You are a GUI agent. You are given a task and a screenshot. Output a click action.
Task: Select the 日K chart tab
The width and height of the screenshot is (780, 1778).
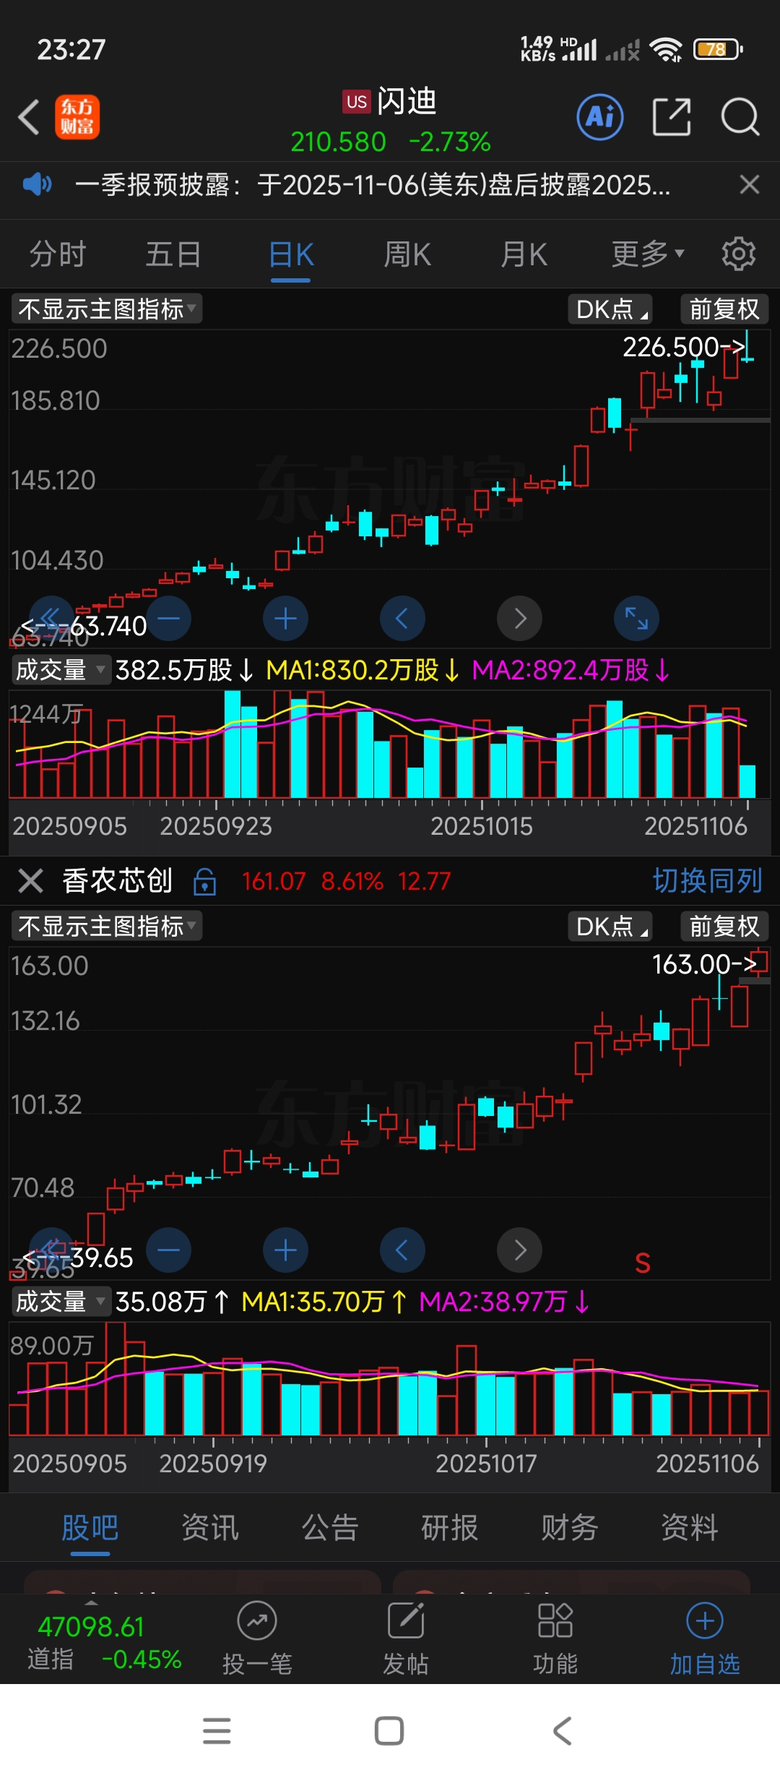(291, 254)
